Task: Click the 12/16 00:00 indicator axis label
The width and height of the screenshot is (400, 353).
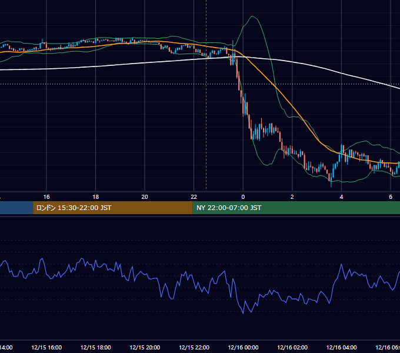Action: pyautogui.click(x=243, y=348)
